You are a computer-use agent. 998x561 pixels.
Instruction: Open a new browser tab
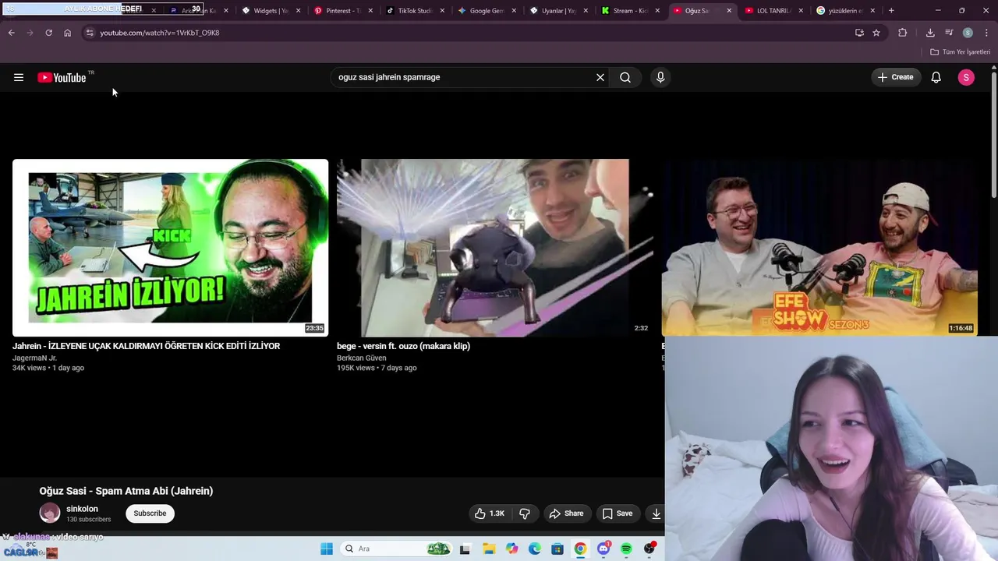coord(891,11)
